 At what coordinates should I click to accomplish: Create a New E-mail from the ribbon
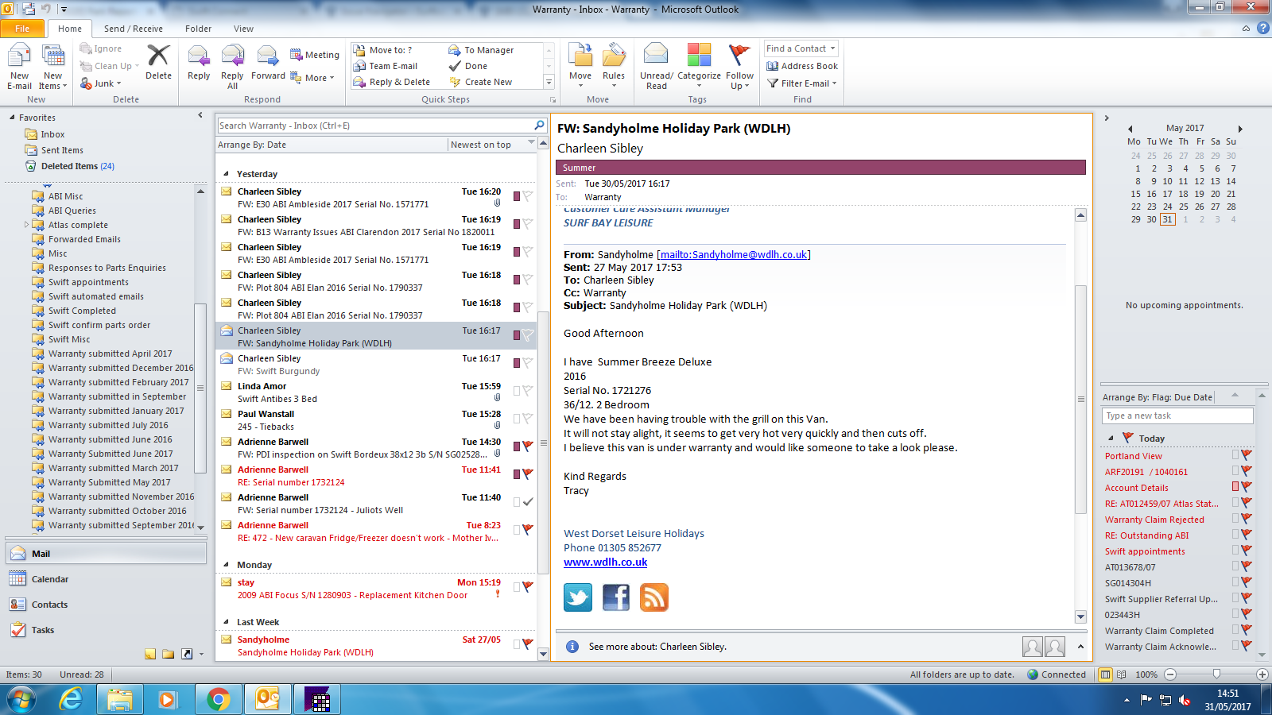click(x=19, y=68)
